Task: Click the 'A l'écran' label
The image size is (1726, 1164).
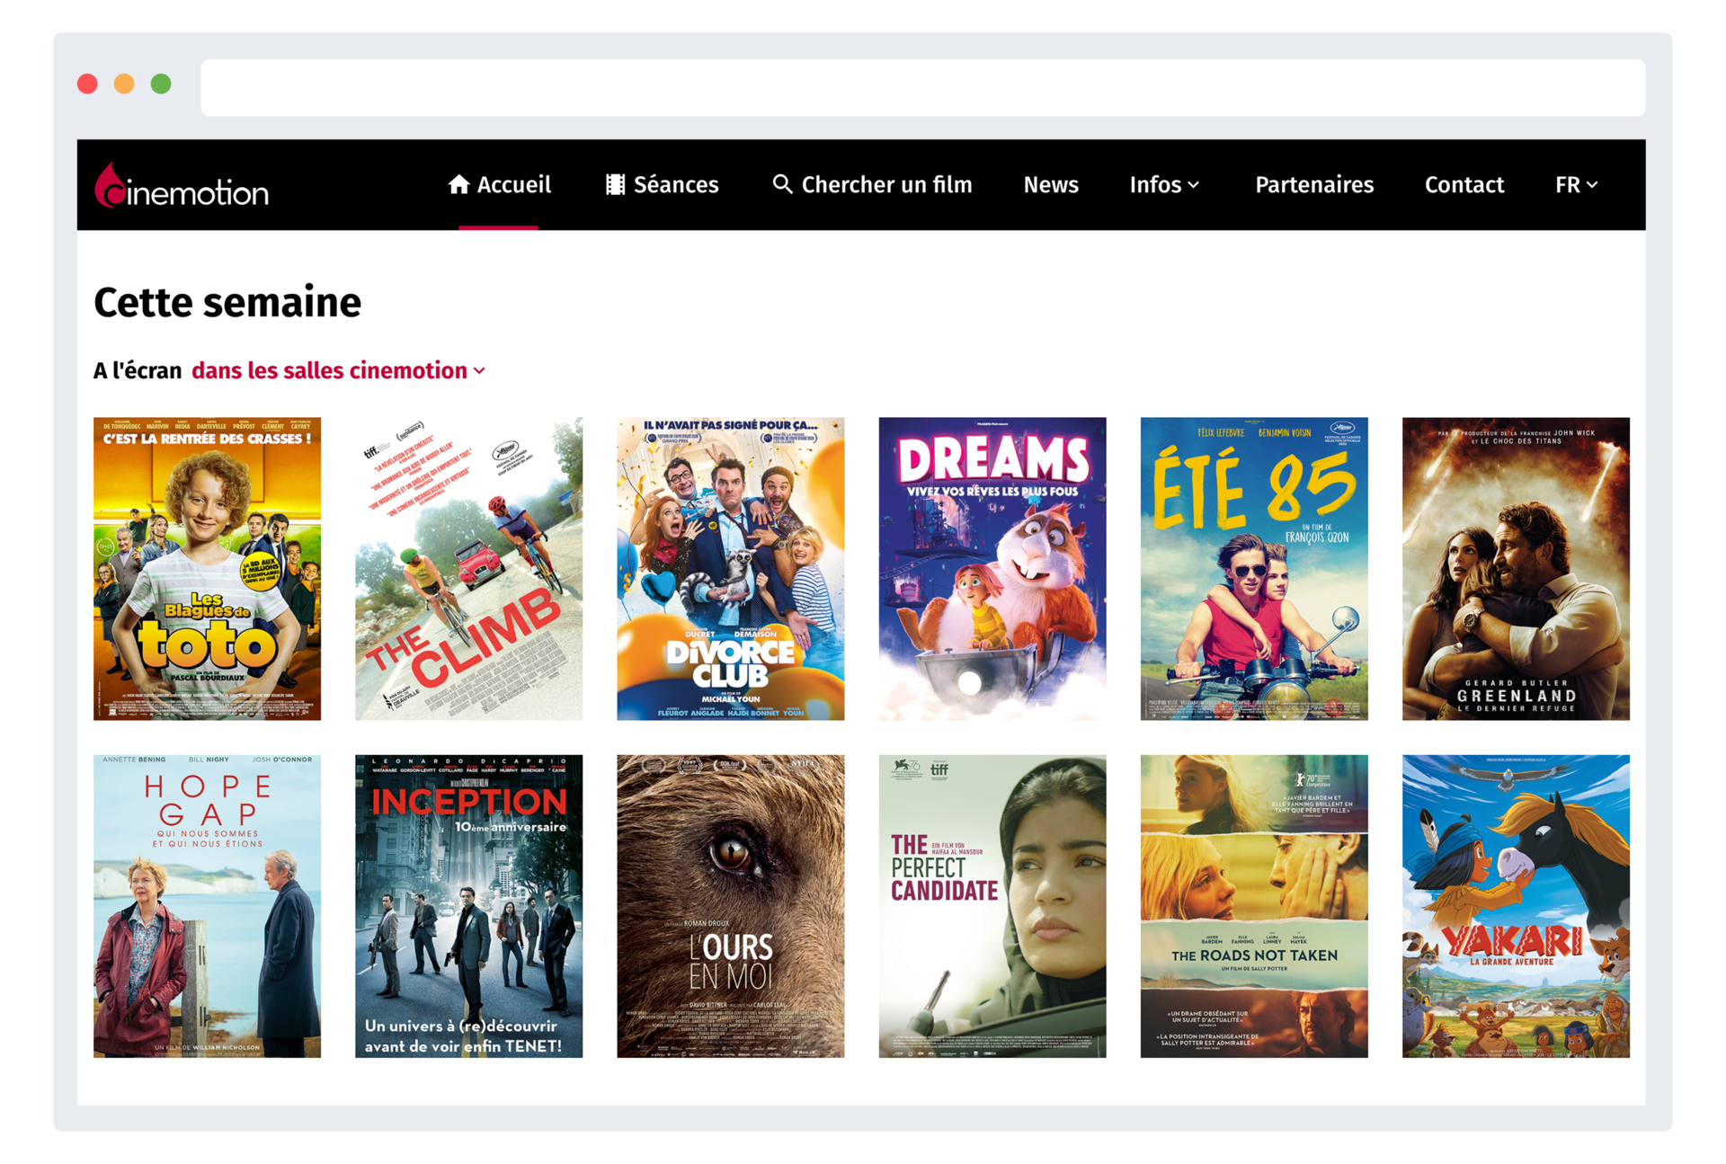Action: 138,370
